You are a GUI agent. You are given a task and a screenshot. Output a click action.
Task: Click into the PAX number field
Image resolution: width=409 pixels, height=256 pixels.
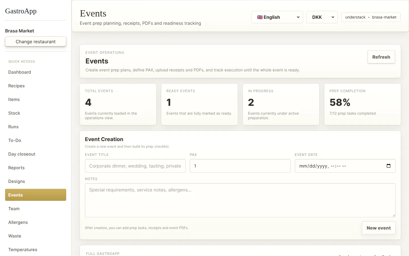[240, 166]
